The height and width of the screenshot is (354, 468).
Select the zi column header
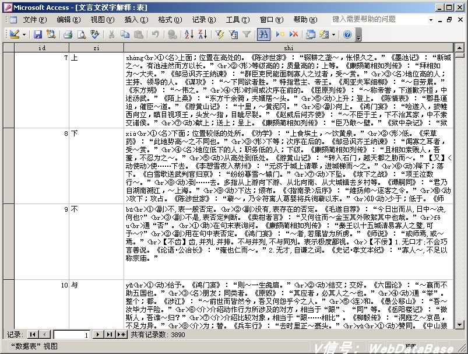click(x=96, y=47)
